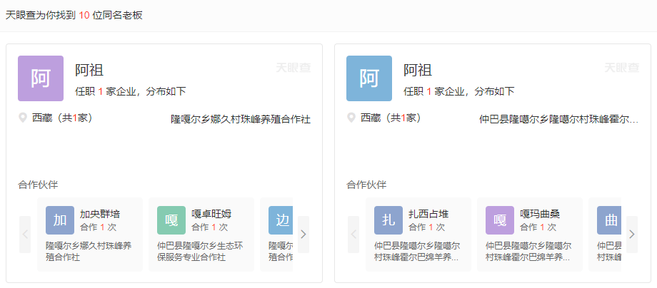Show next partners in the right card carousel
This screenshot has width=657, height=288.
[632, 235]
